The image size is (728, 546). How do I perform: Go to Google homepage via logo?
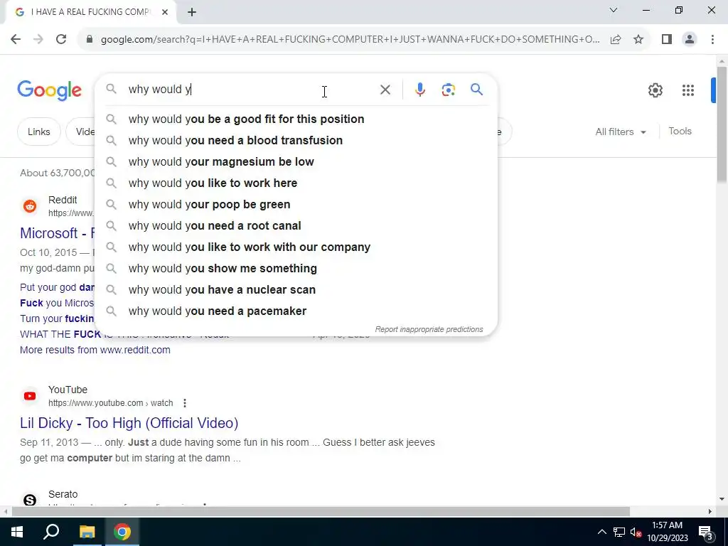[49, 90]
